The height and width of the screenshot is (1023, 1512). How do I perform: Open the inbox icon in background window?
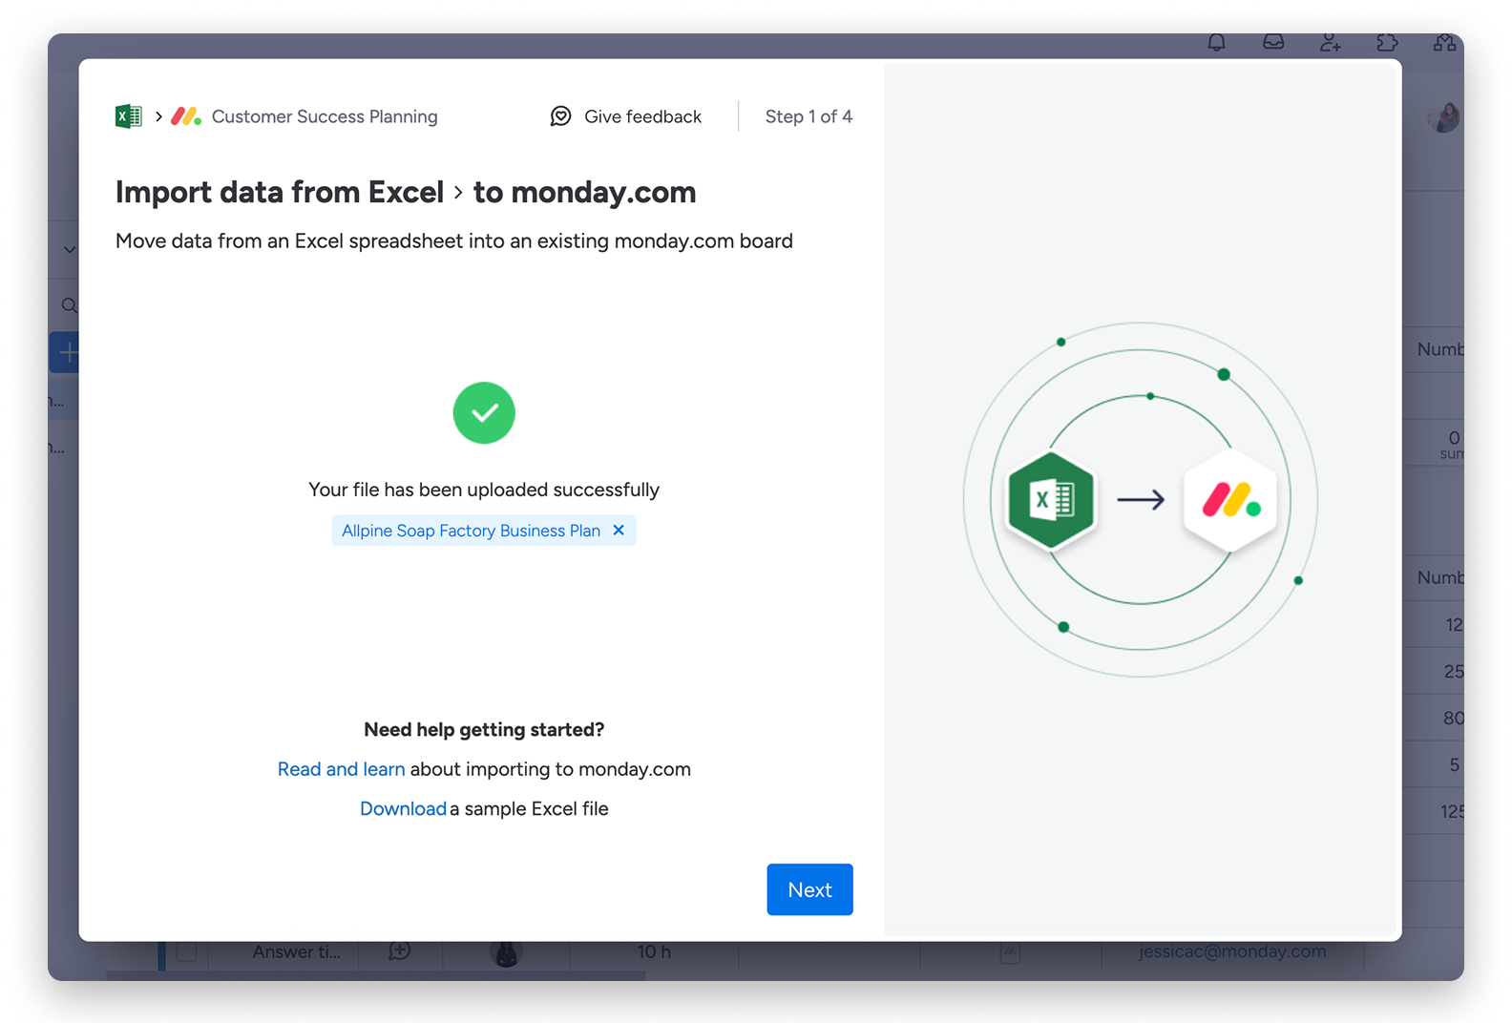[x=1273, y=42]
